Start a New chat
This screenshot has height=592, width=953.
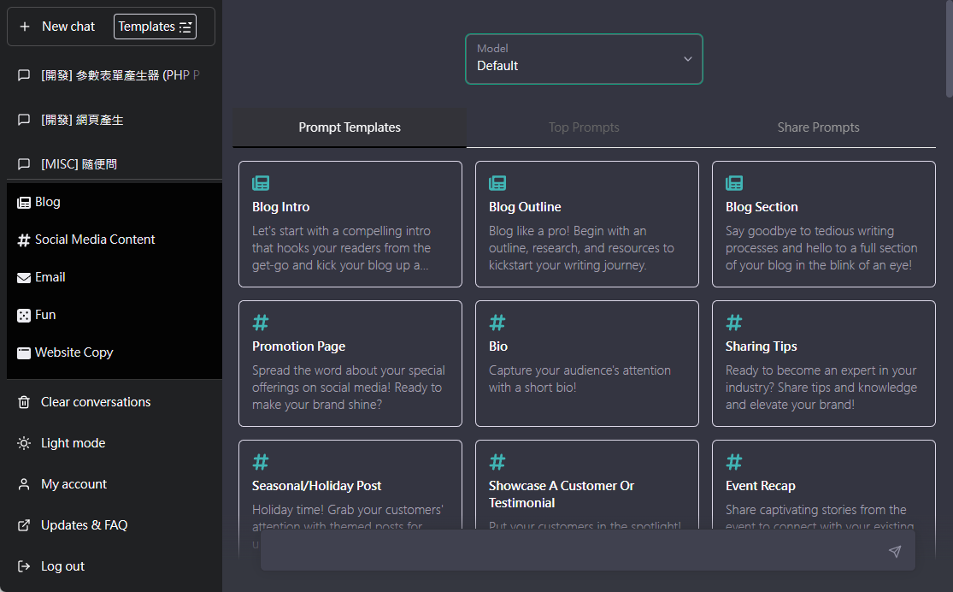60,27
